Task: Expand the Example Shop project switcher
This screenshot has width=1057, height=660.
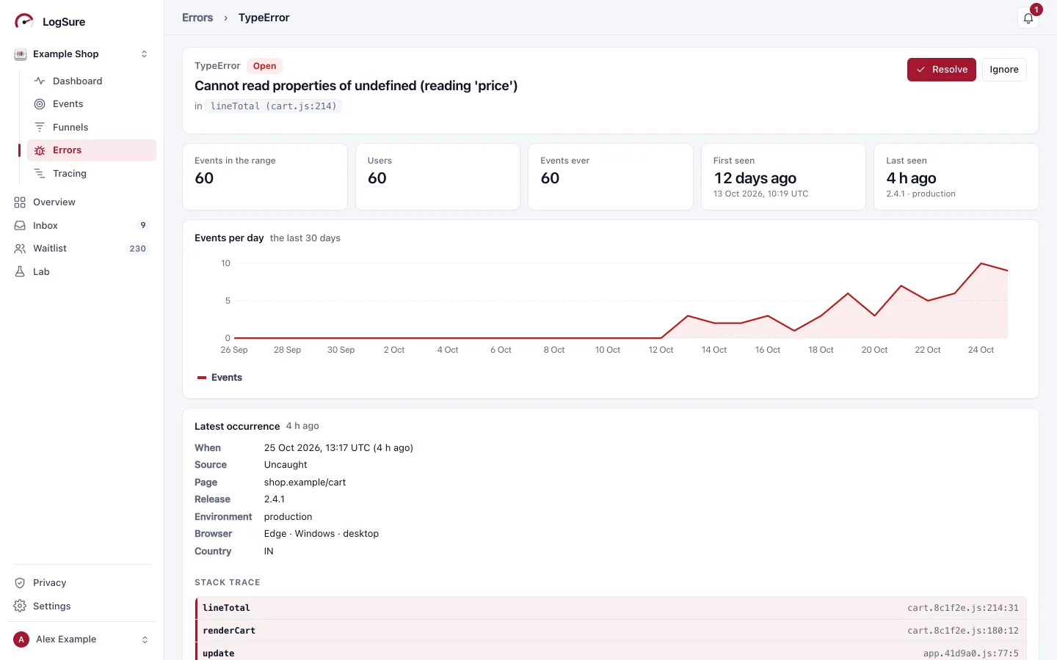Action: 144,54
